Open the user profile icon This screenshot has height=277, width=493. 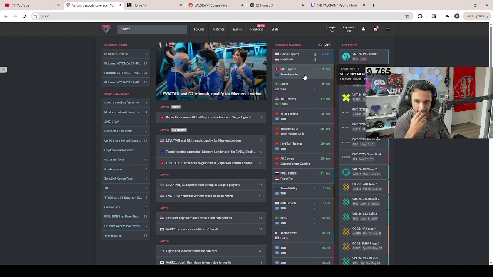(x=363, y=29)
